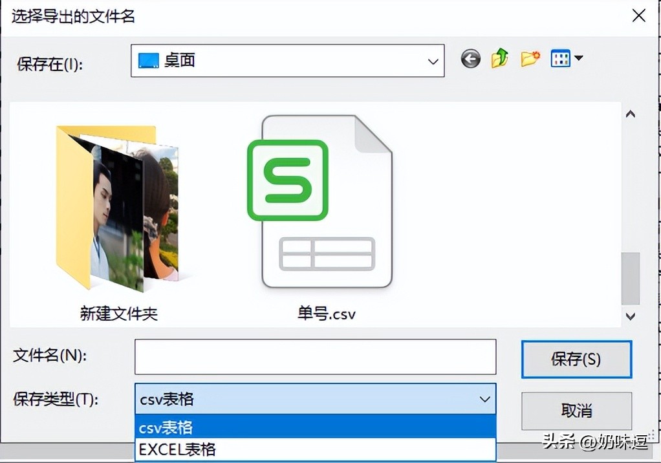Open the 保存在(I) location dropdown
This screenshot has width=661, height=463.
(x=433, y=61)
